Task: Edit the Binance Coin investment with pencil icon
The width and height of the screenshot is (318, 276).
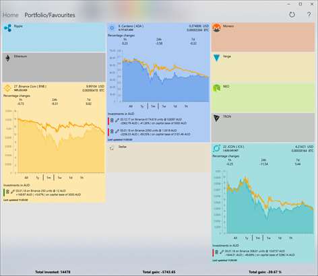Action: 13,192
